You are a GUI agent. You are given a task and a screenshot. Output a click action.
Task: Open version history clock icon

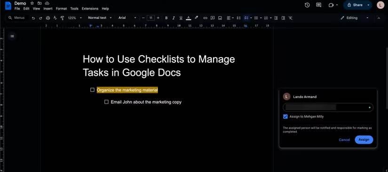pos(307,5)
